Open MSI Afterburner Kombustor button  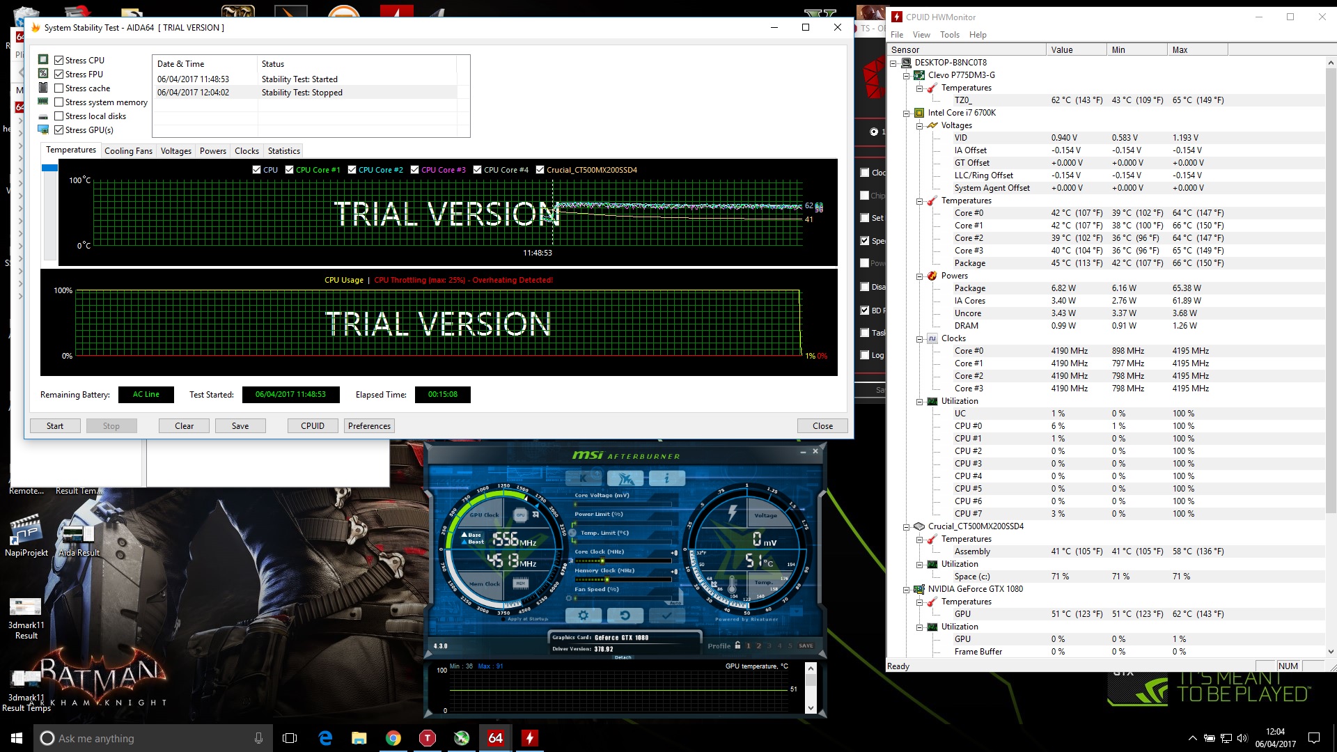584,478
